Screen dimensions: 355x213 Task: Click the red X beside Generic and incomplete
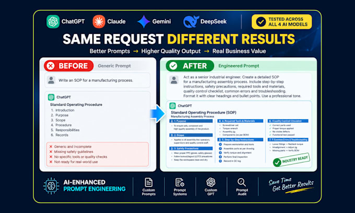tap(51, 146)
